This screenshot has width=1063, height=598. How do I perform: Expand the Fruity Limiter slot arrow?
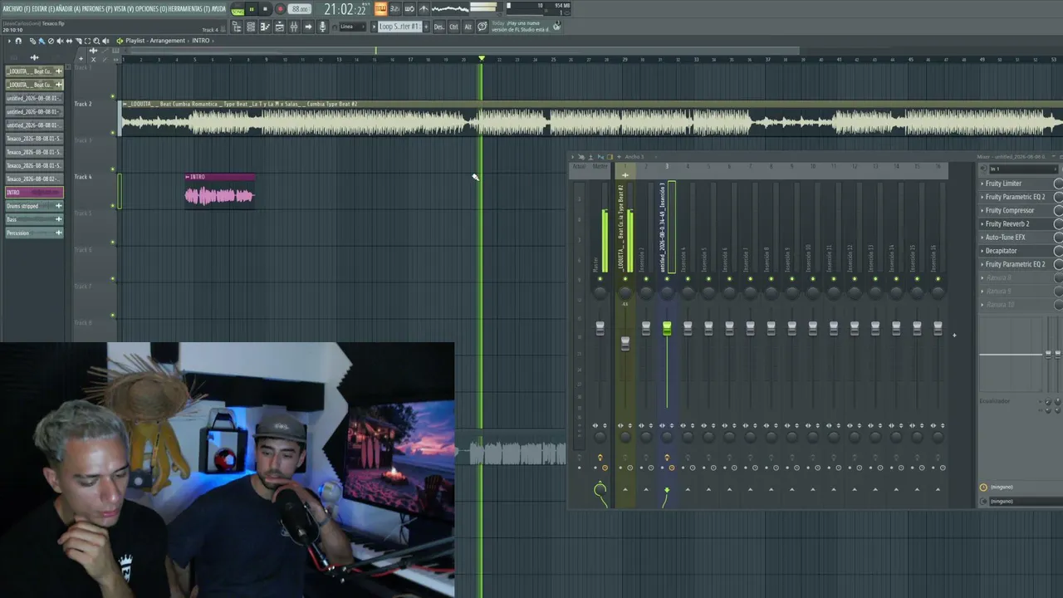point(982,184)
